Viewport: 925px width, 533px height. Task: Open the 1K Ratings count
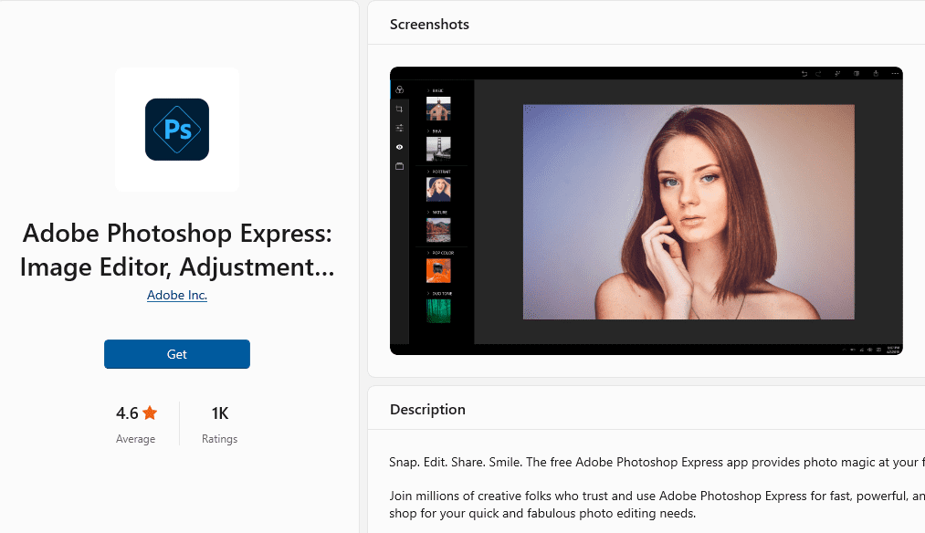tap(219, 424)
